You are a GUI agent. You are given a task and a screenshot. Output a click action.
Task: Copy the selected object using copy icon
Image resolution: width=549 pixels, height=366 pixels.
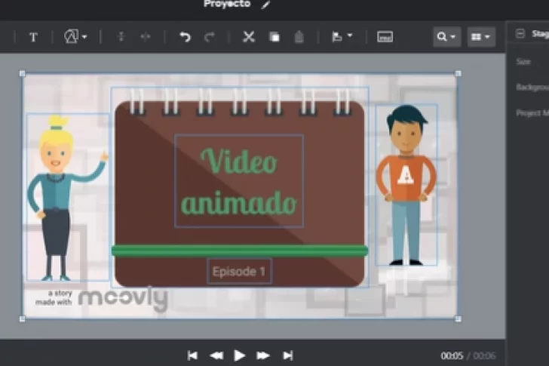click(274, 37)
